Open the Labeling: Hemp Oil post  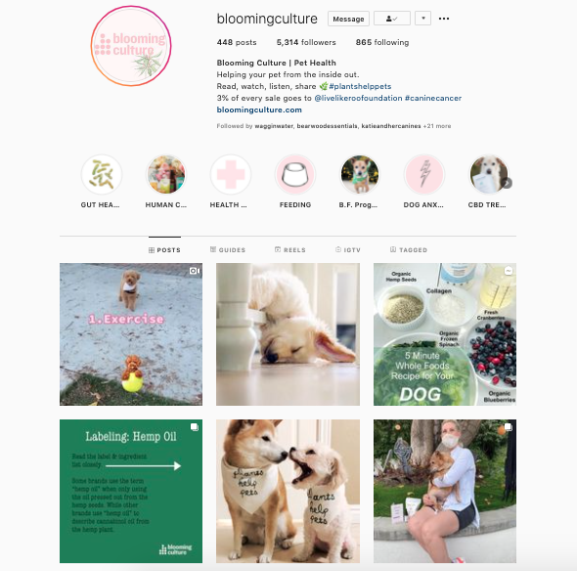click(131, 491)
